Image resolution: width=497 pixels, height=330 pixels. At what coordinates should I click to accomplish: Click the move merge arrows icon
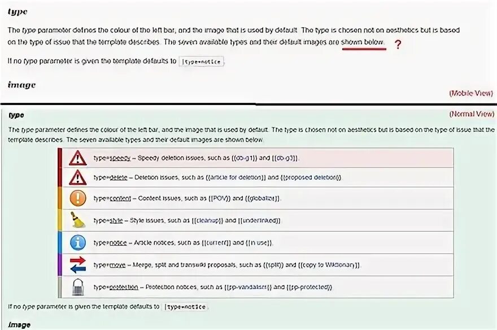click(78, 264)
